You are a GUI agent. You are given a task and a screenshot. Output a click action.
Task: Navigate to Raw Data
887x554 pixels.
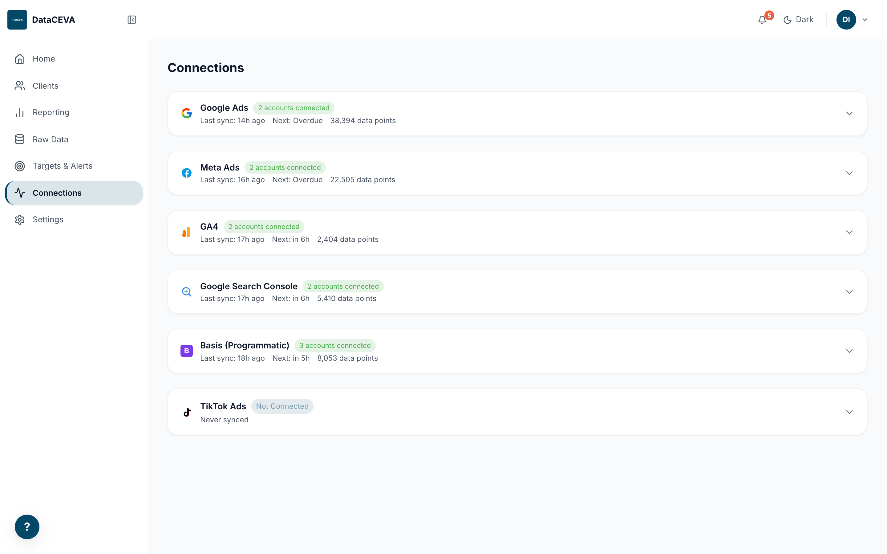click(74, 139)
